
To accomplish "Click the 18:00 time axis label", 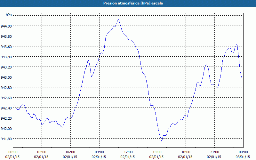I will tap(186, 152).
